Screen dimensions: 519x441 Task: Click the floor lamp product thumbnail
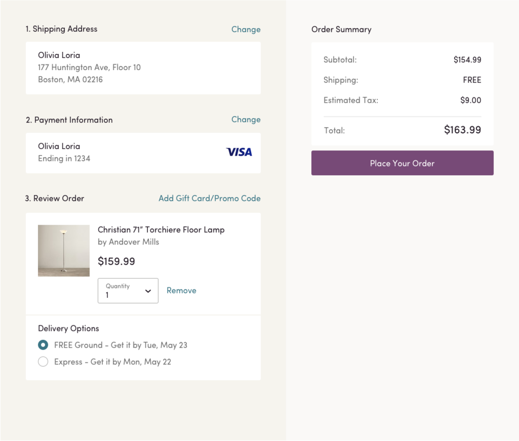click(x=63, y=251)
